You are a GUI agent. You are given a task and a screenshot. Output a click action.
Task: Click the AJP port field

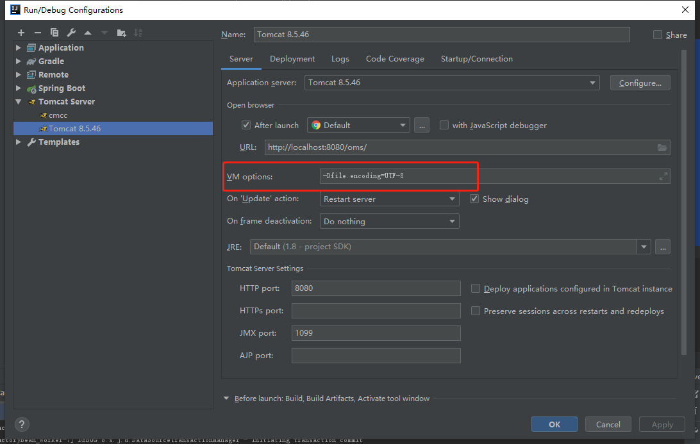click(x=376, y=356)
